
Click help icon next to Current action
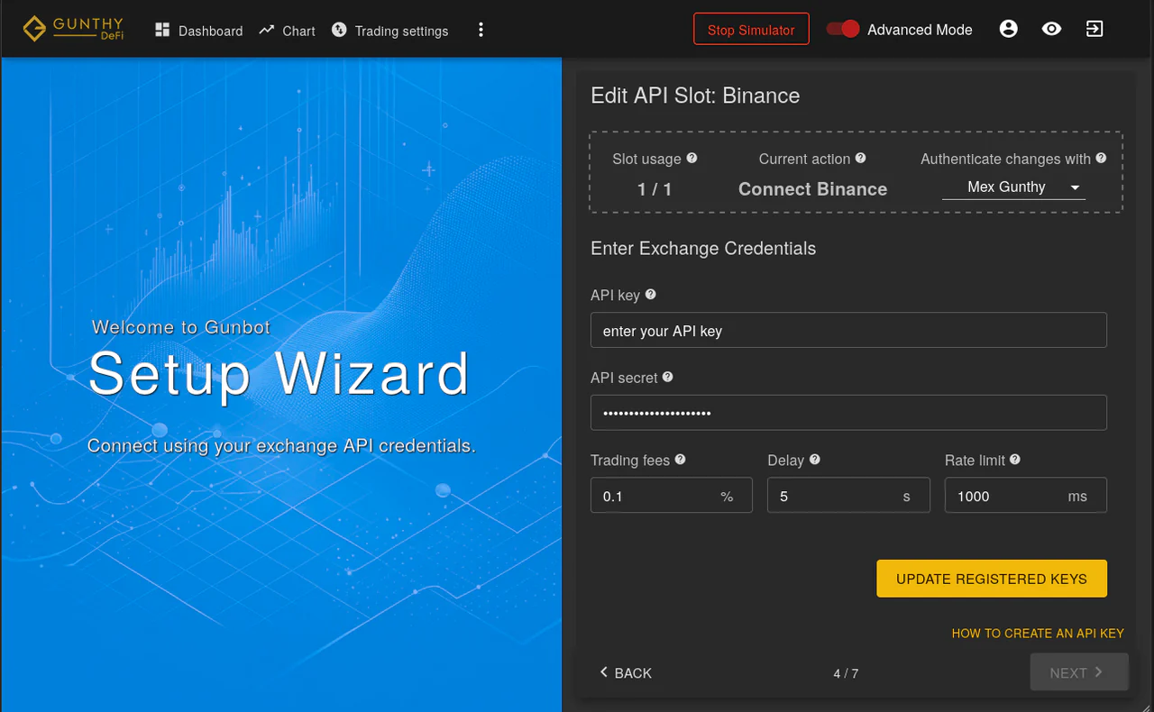861,158
